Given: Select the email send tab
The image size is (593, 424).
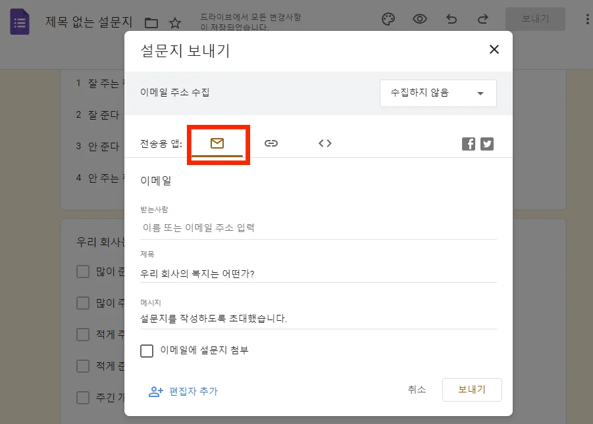Looking at the screenshot, I should pyautogui.click(x=217, y=143).
